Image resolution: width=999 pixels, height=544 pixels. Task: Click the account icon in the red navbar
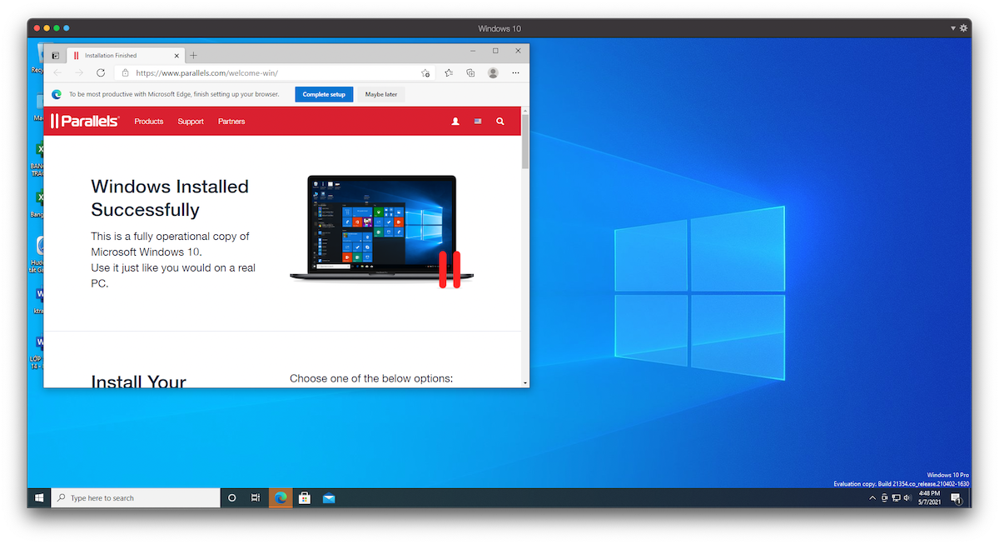pyautogui.click(x=455, y=121)
